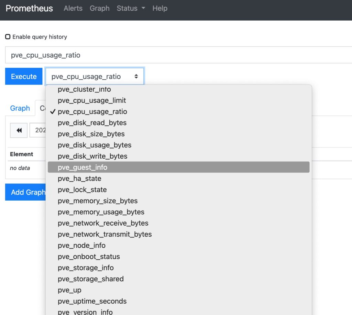Select pve_ha_state metric
The image size is (352, 315).
point(179,178)
